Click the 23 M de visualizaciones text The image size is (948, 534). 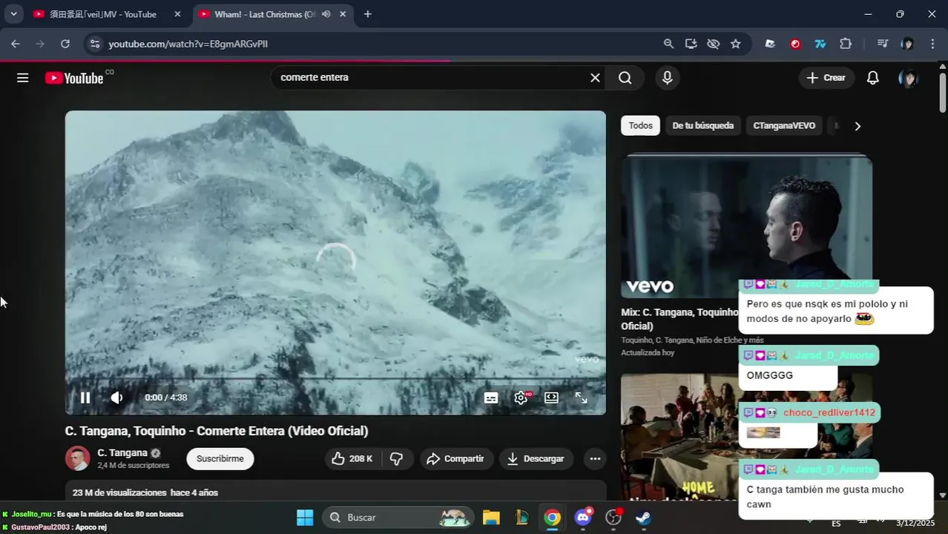coord(119,492)
